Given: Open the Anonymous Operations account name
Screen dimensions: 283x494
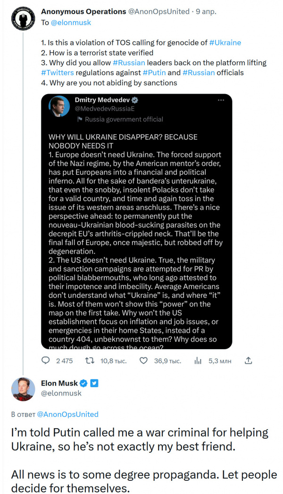Looking at the screenshot, I should [83, 11].
